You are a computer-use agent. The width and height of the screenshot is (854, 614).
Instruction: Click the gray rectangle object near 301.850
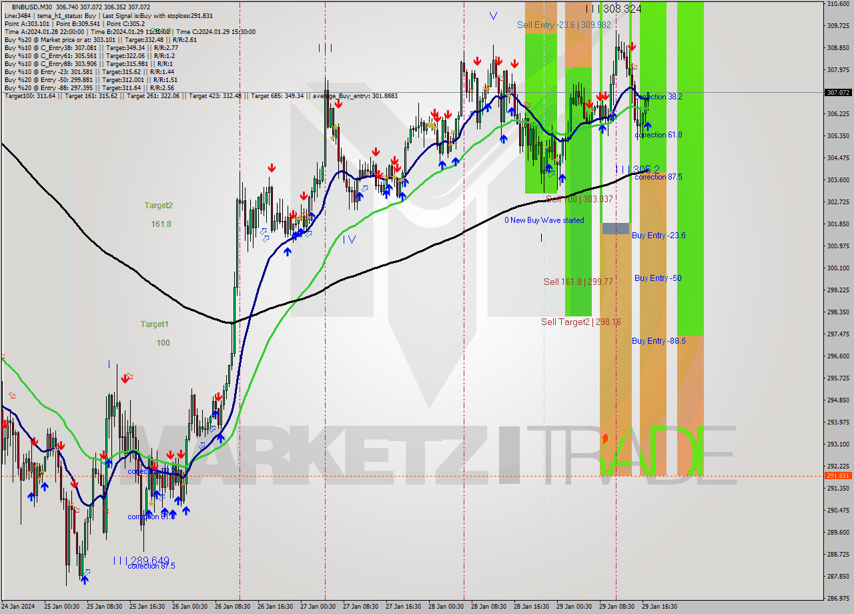pos(616,228)
